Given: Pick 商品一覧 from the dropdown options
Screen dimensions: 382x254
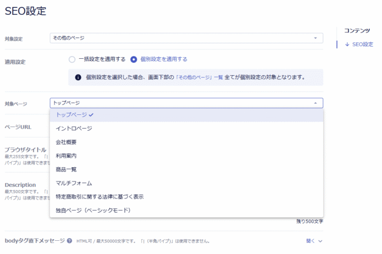Looking at the screenshot, I should (x=67, y=170).
